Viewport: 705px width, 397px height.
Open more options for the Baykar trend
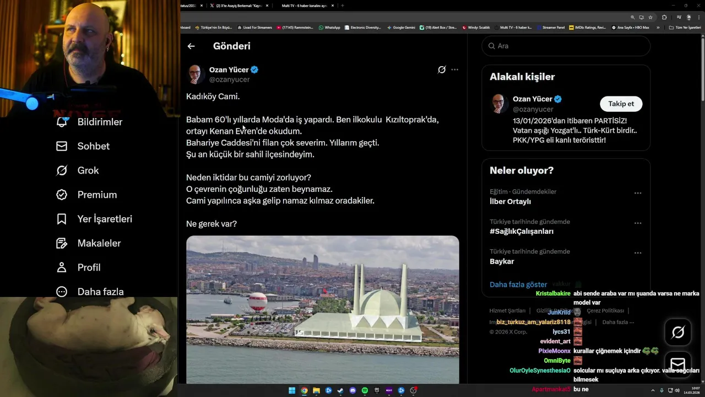click(638, 253)
